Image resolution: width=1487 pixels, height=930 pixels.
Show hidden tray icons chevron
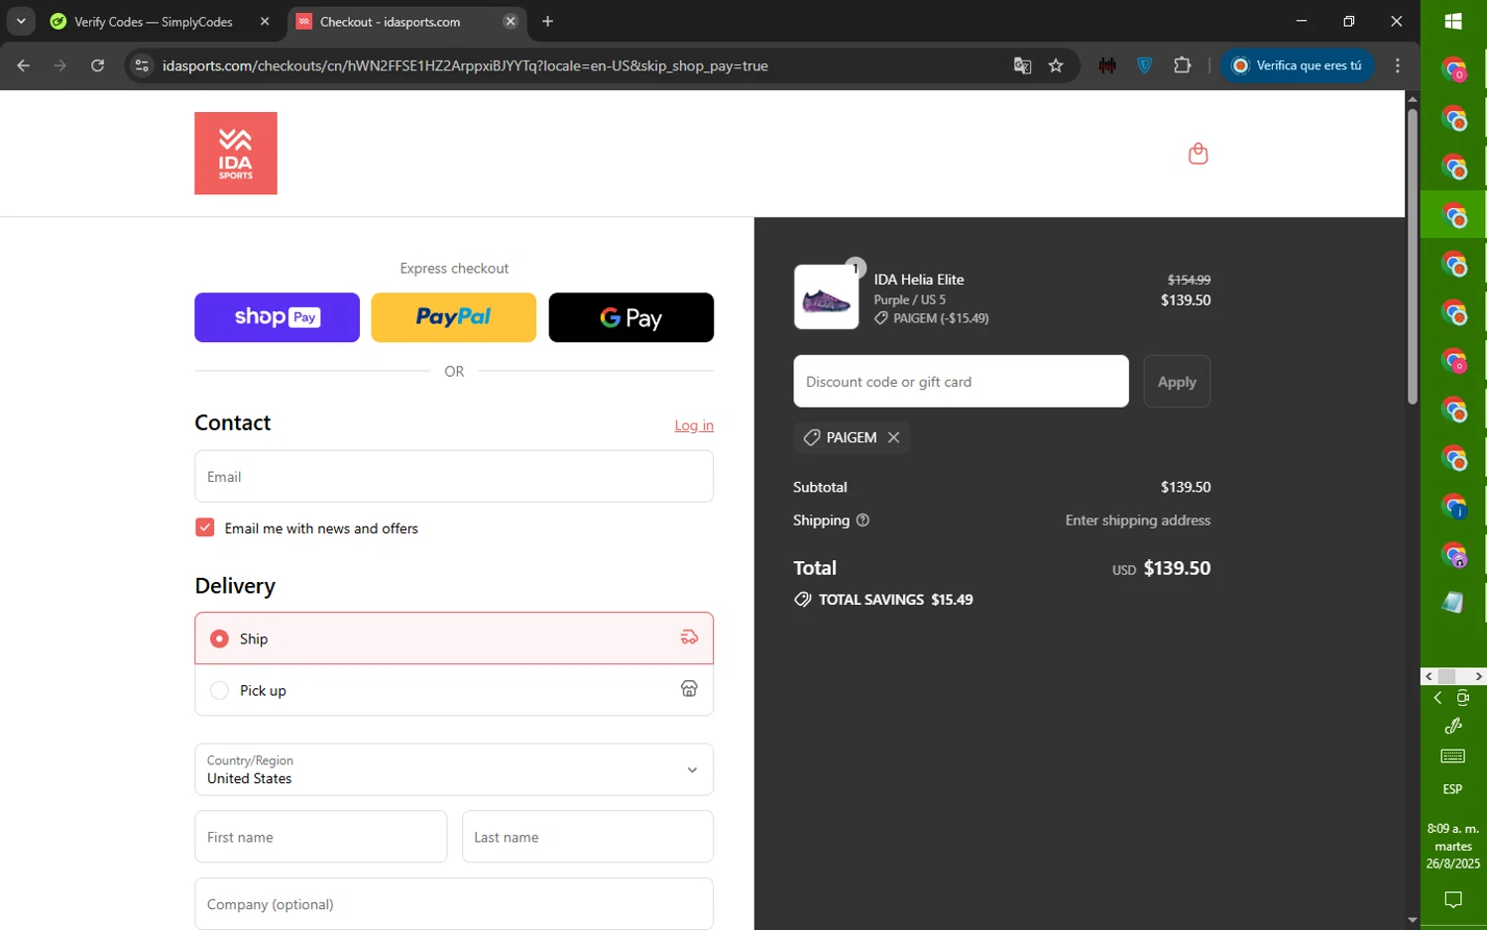coord(1437,698)
